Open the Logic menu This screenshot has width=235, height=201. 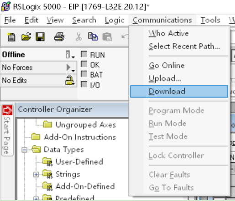(x=115, y=20)
